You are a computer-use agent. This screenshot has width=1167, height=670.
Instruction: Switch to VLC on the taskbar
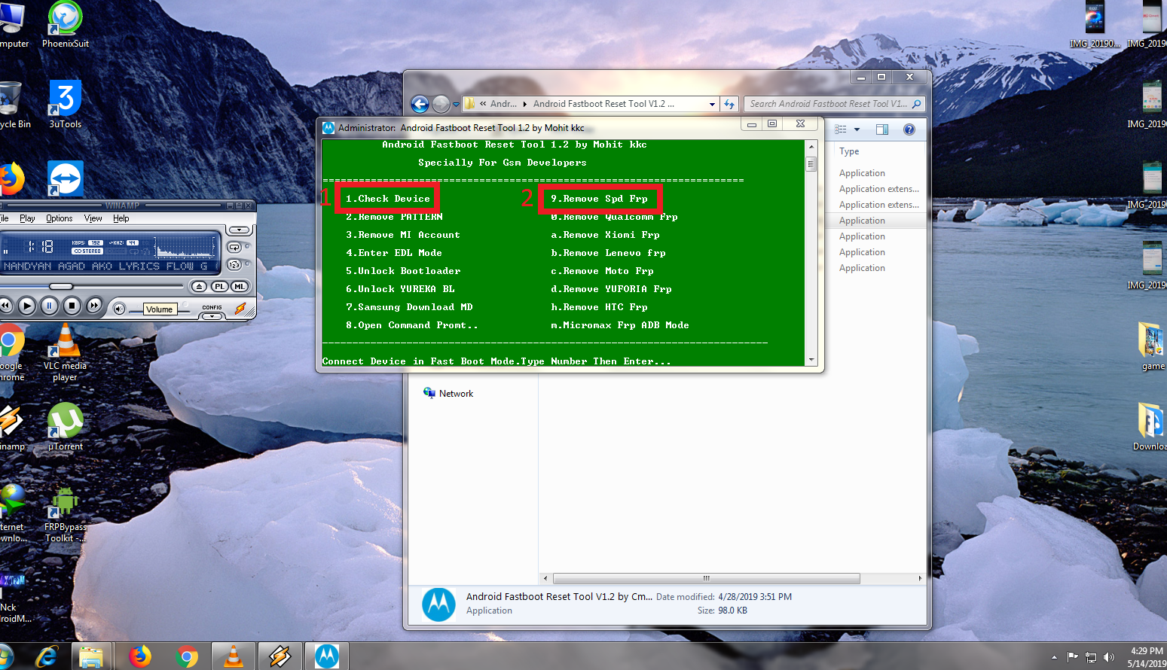(x=234, y=656)
